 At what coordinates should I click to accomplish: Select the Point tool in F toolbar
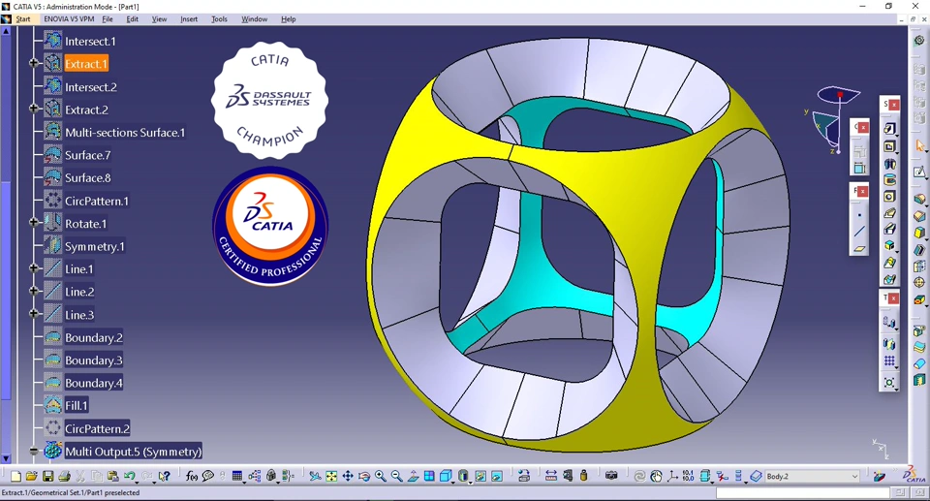[x=859, y=215]
